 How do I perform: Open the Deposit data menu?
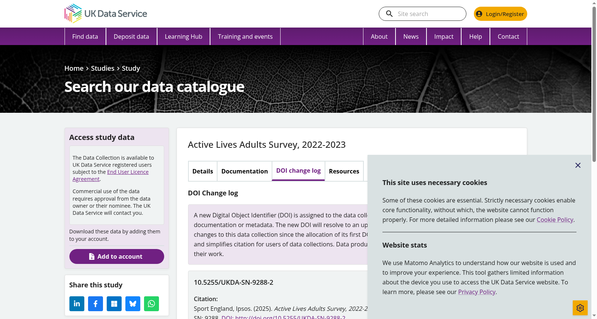[131, 36]
